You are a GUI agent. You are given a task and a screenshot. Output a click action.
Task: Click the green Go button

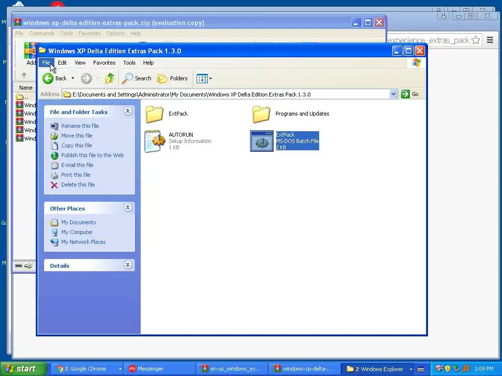coord(410,94)
